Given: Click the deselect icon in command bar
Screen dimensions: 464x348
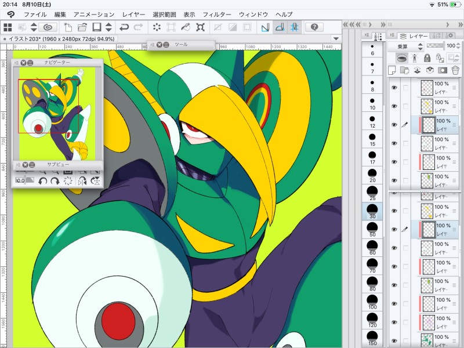Looking at the screenshot, I should coord(218,27).
